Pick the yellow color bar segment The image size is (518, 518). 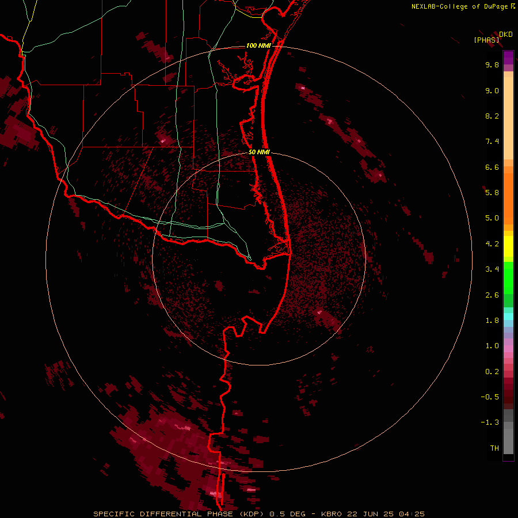coord(508,246)
